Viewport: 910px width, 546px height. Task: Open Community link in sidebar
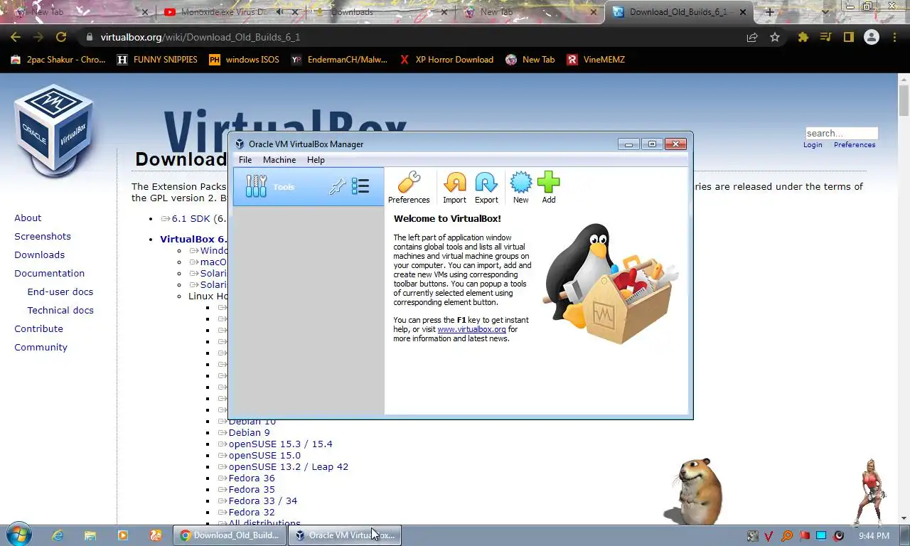coord(41,347)
